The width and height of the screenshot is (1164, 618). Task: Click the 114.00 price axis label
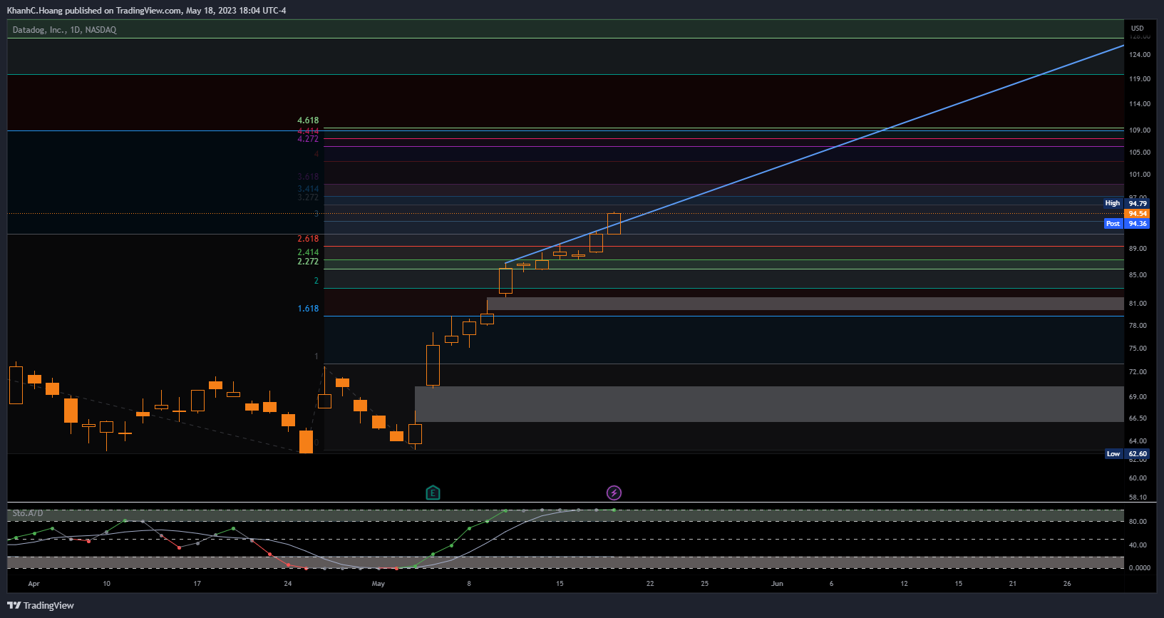1140,103
